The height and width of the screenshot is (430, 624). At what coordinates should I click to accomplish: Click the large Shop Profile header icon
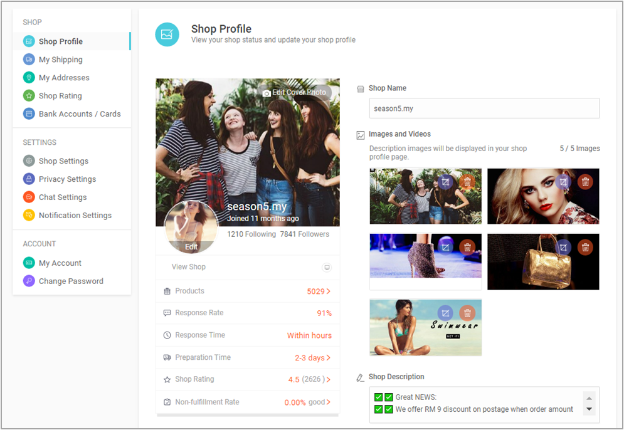click(x=167, y=34)
